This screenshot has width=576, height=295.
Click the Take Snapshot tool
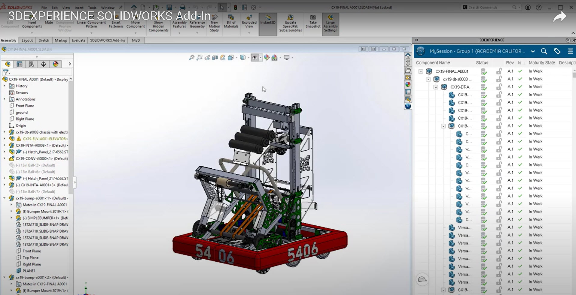click(313, 22)
